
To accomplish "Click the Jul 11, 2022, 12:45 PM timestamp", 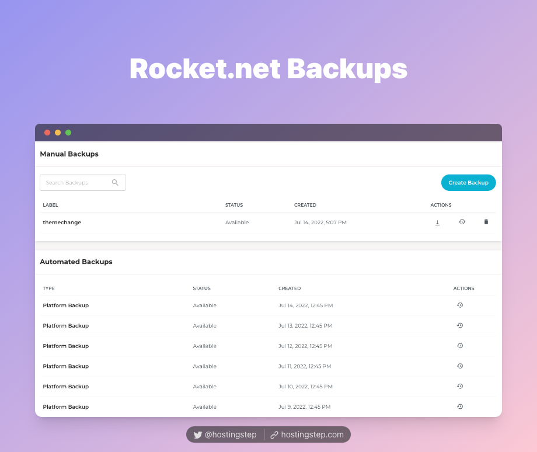I will pos(305,366).
